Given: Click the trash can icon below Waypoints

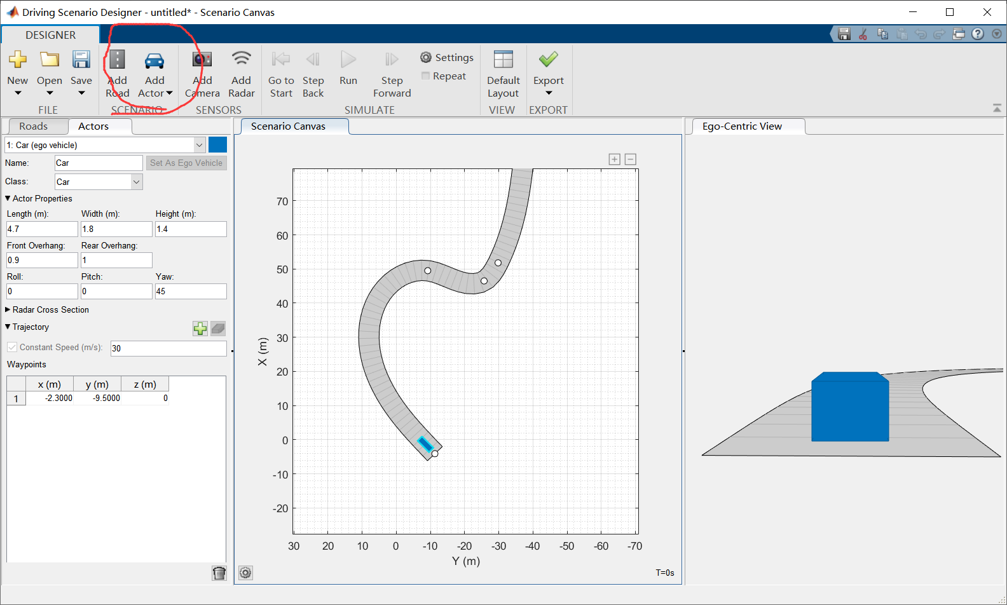Looking at the screenshot, I should [219, 573].
